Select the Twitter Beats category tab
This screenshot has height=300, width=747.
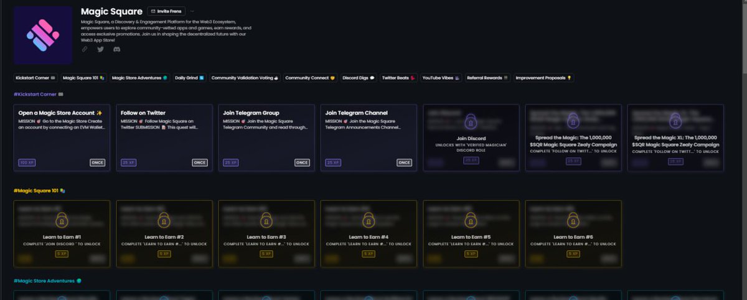[x=398, y=78]
